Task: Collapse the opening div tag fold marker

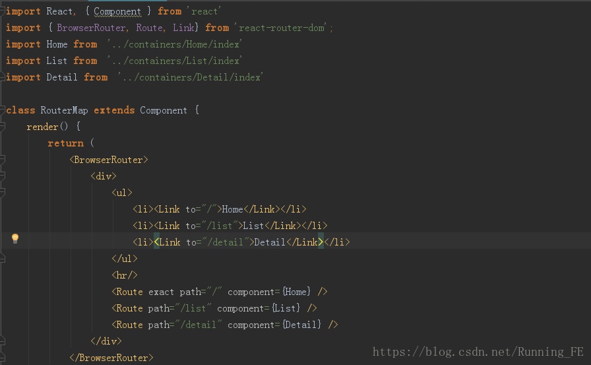Action: pos(2,176)
